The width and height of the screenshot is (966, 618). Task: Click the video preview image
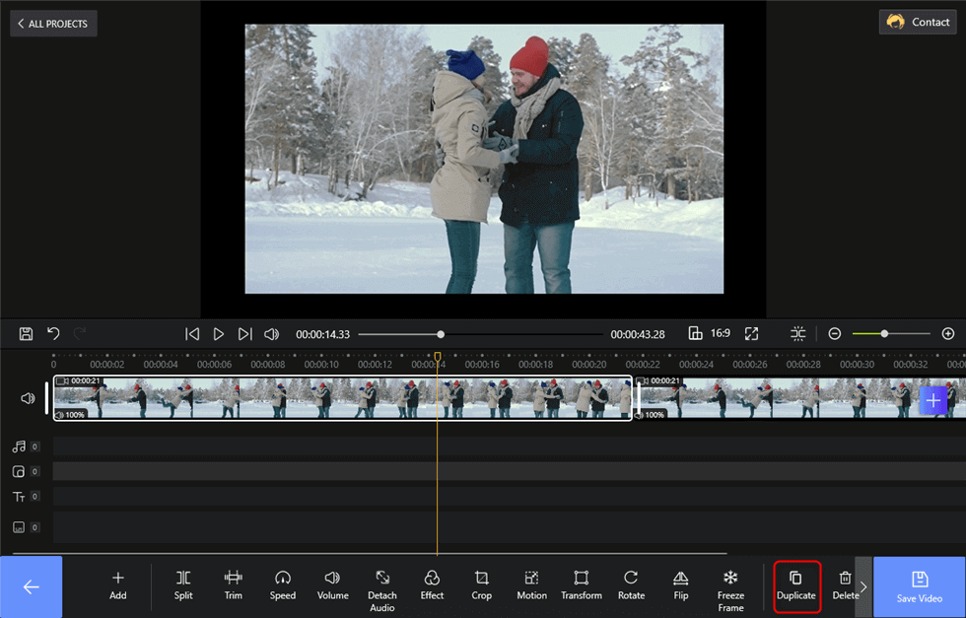click(x=484, y=159)
